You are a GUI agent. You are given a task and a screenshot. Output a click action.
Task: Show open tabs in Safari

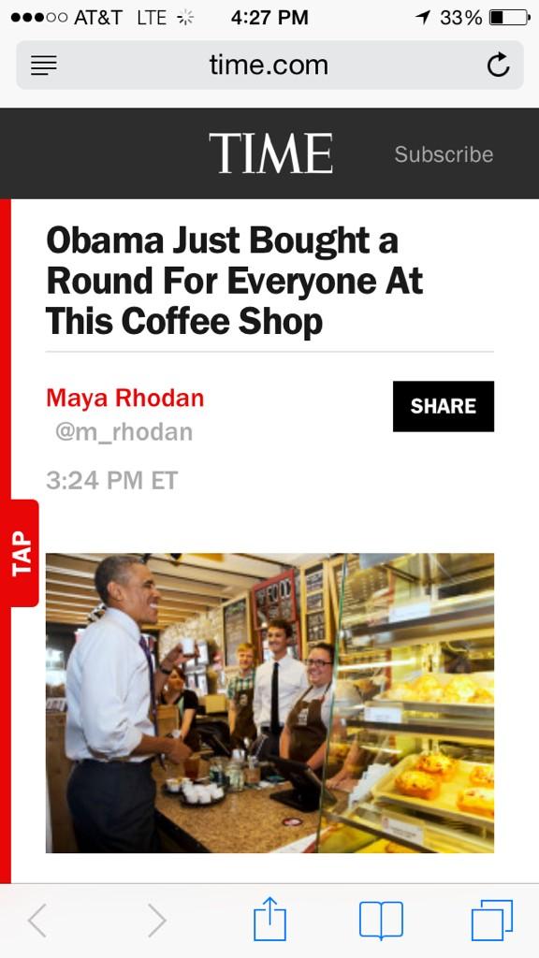[492, 921]
